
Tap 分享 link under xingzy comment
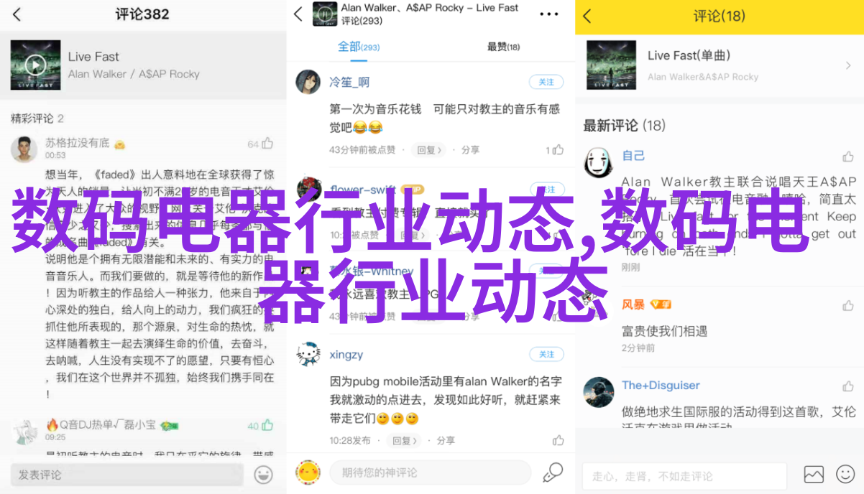point(445,440)
